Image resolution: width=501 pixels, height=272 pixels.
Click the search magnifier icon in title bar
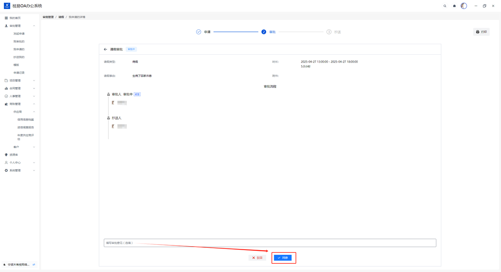tap(445, 6)
